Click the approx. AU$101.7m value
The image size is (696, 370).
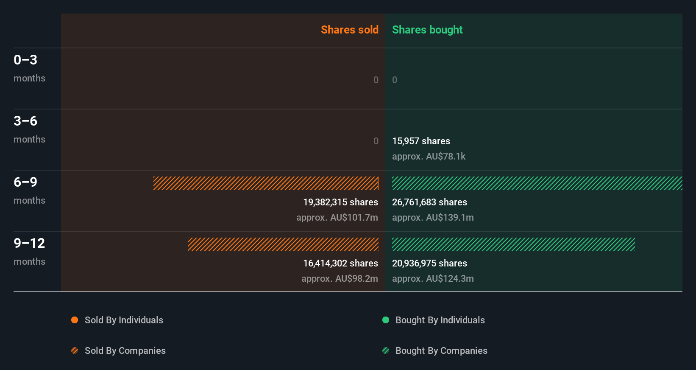(x=337, y=217)
